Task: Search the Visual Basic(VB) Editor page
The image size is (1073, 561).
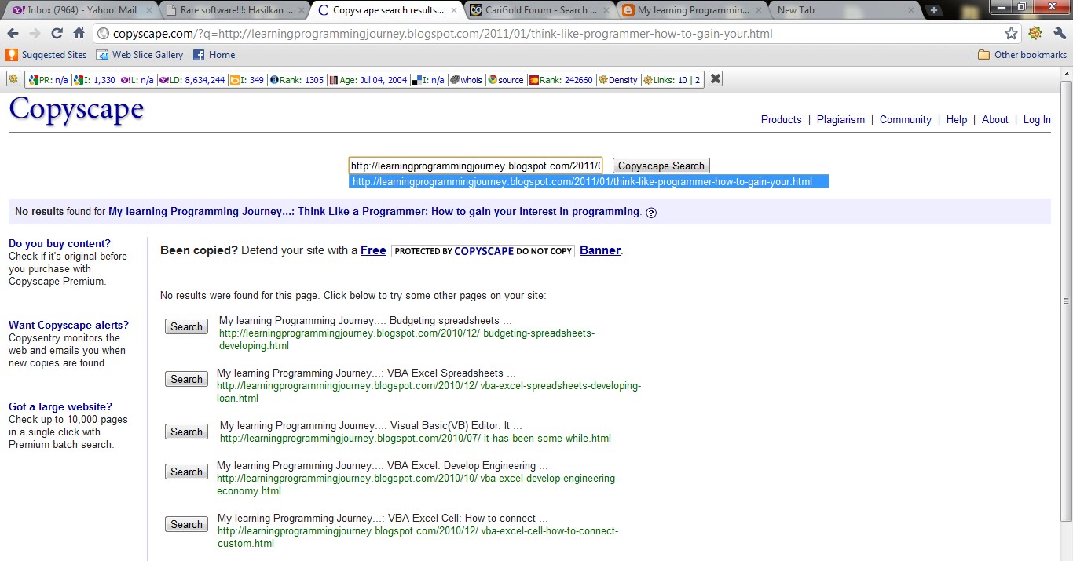Action: pyautogui.click(x=186, y=432)
